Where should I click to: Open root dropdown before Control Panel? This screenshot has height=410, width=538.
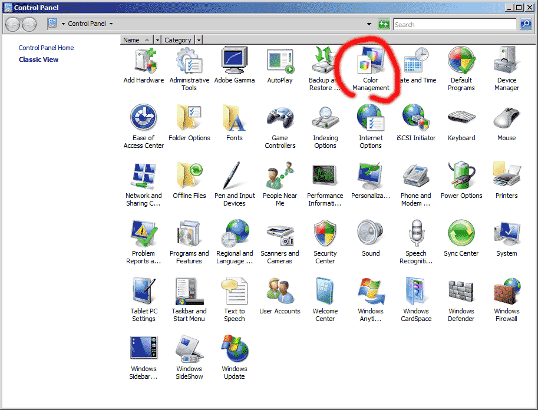pos(63,24)
